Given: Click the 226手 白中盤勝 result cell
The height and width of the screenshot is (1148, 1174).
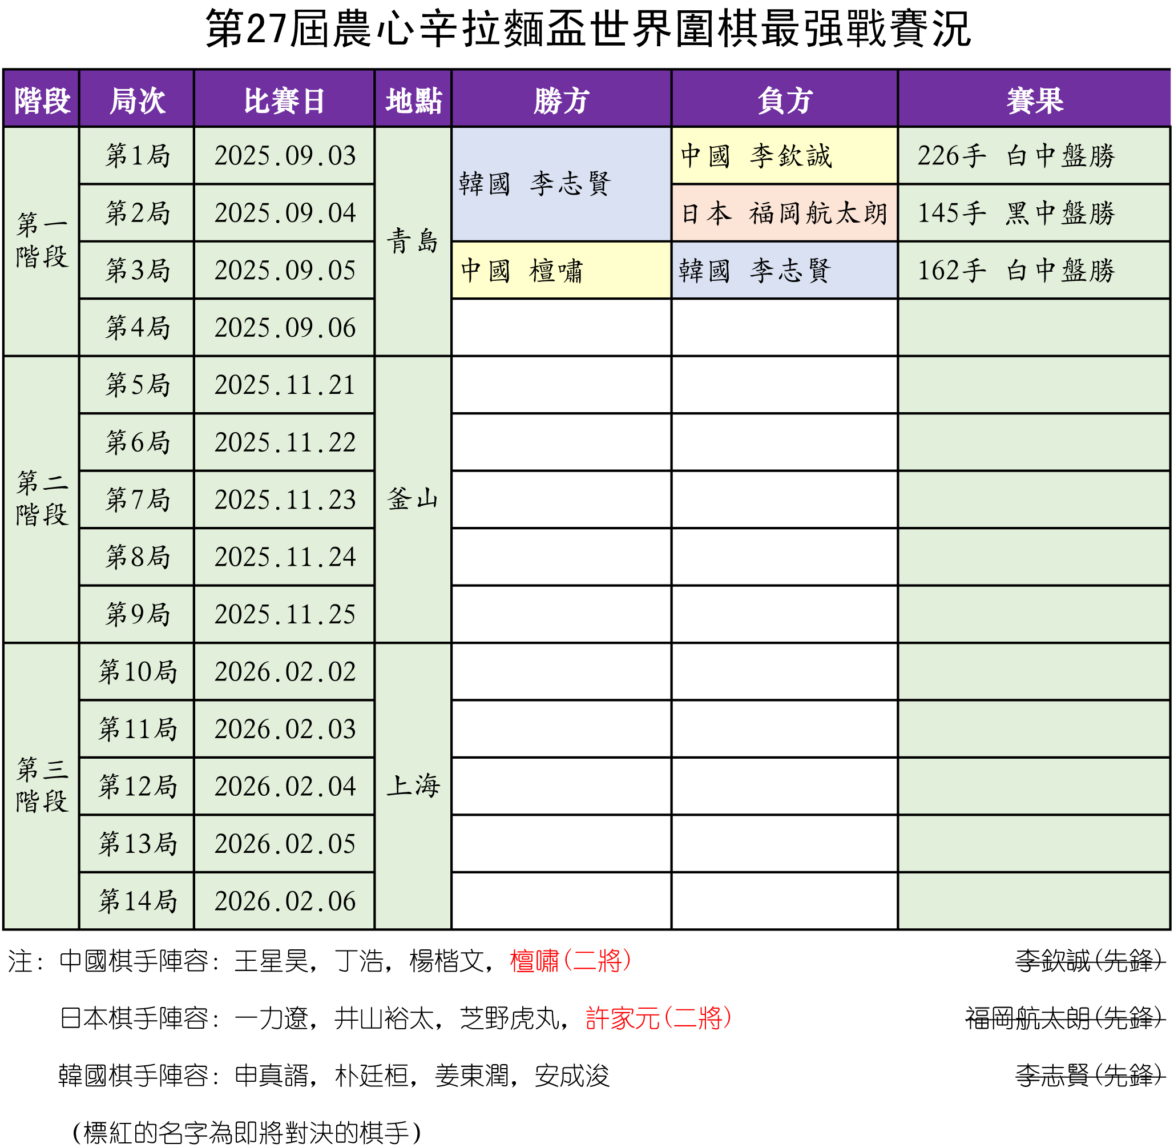Looking at the screenshot, I should click(1035, 155).
